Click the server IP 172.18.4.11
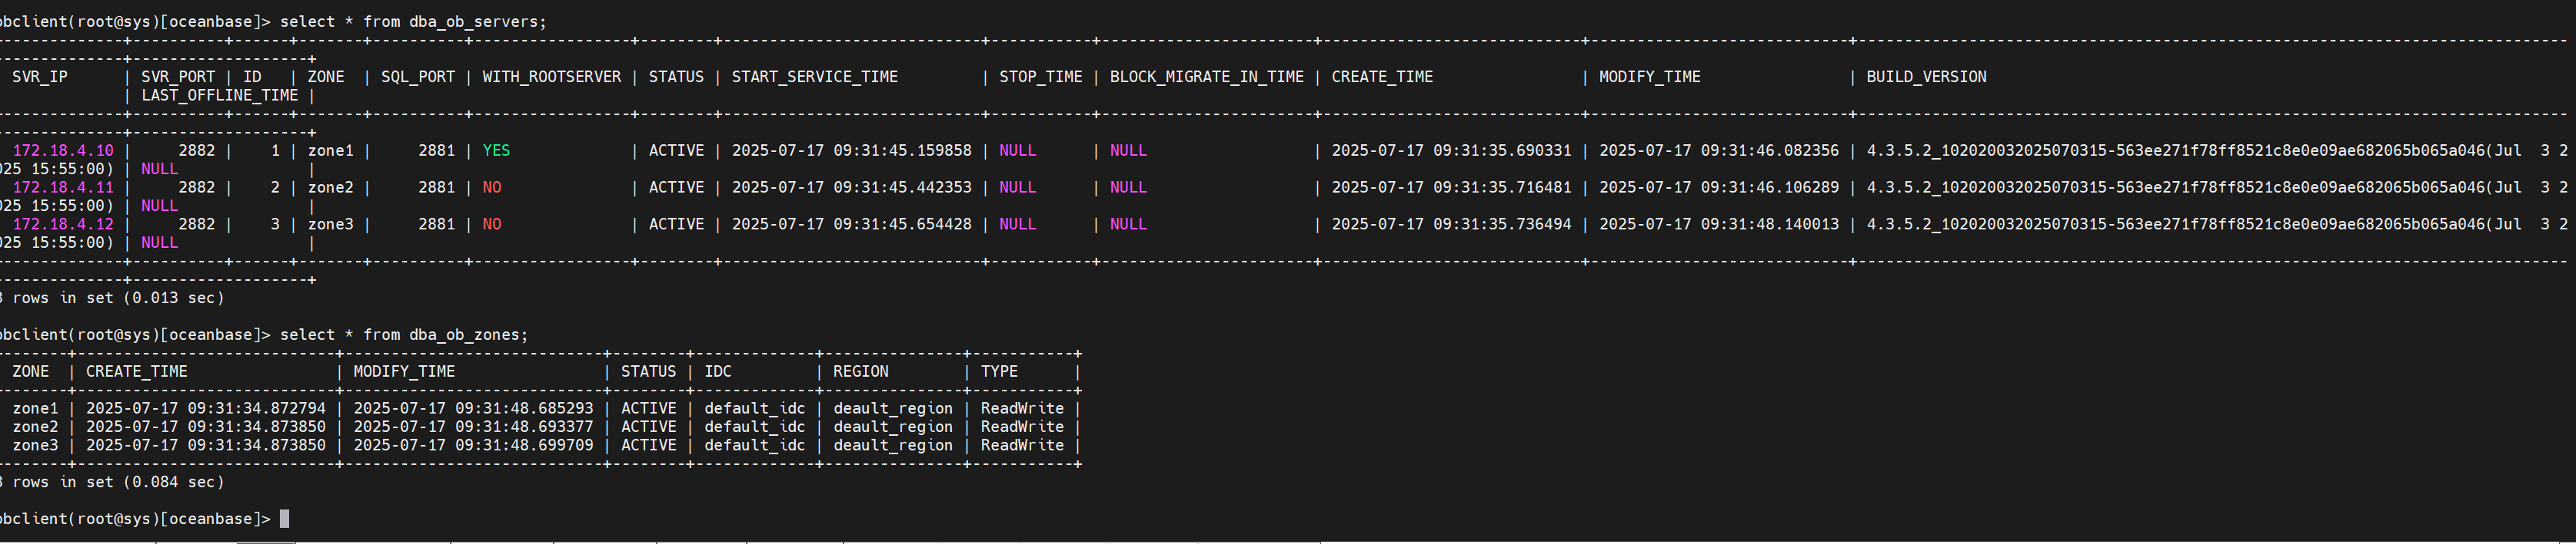2576x544 pixels. pos(63,188)
